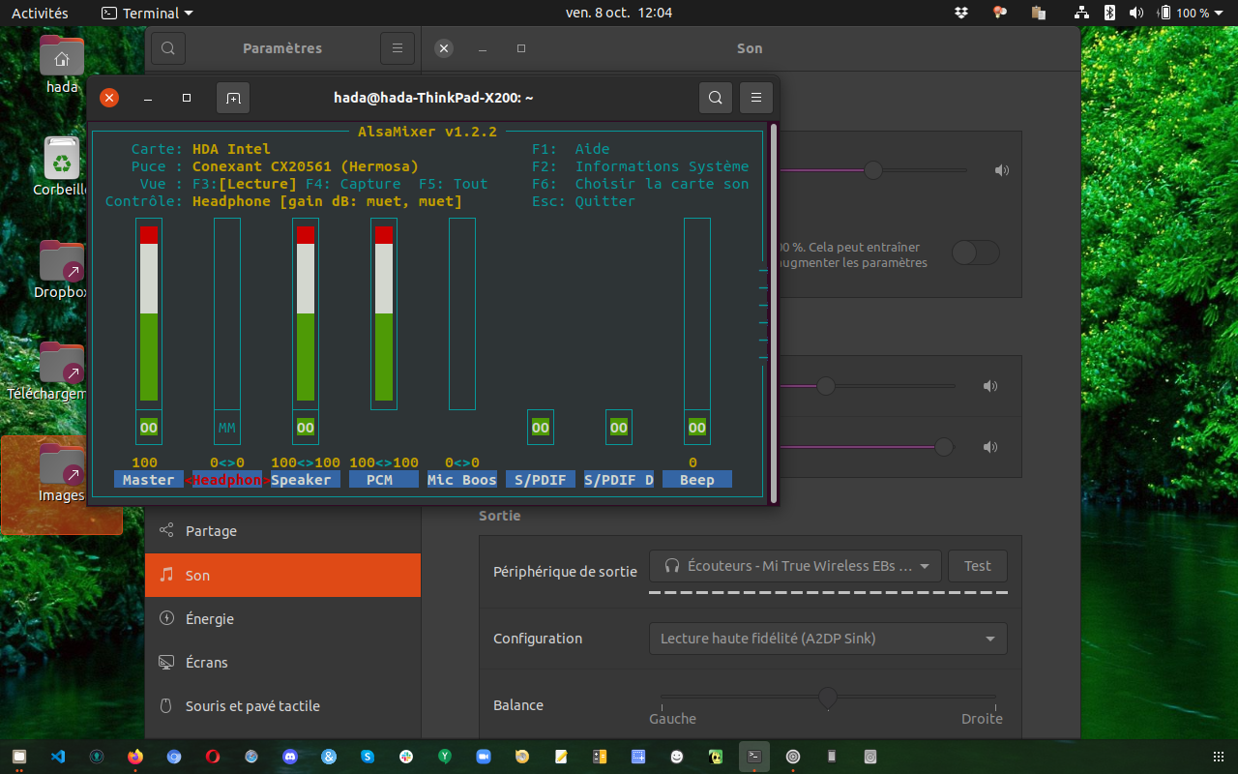Open the Configuration A2DP Sink dropdown
This screenshot has height=774, width=1238.
(x=828, y=639)
